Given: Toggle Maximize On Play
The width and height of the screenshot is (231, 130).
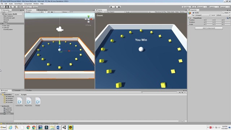Looking at the screenshot, I should click(x=161, y=12).
